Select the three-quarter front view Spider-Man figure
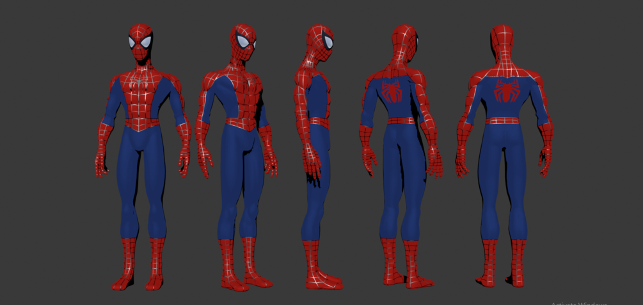This screenshot has height=305, width=643. [236, 157]
